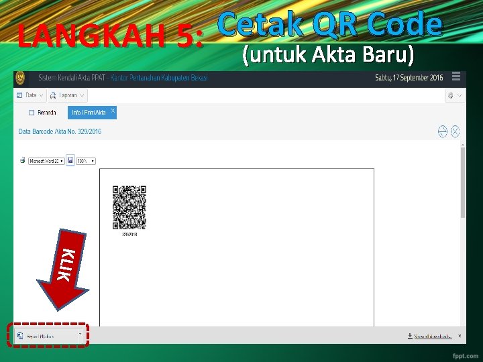483x362 pixels.
Task: Close the downloads bar
Action: pyautogui.click(x=460, y=336)
